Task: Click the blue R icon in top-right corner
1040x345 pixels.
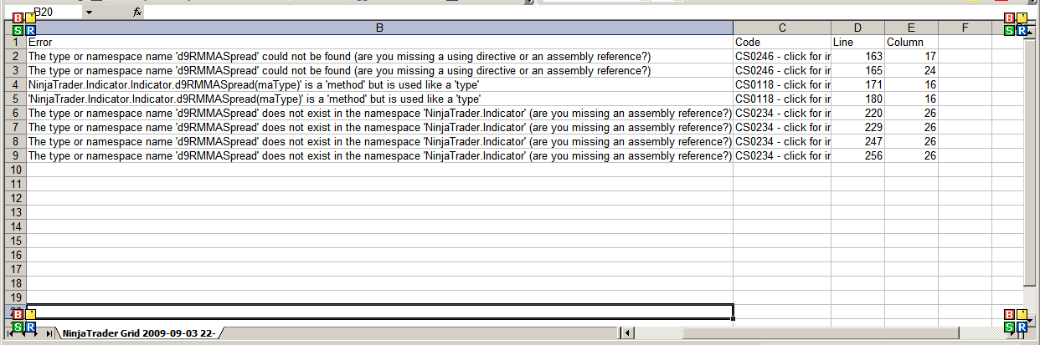Action: pos(1022,31)
